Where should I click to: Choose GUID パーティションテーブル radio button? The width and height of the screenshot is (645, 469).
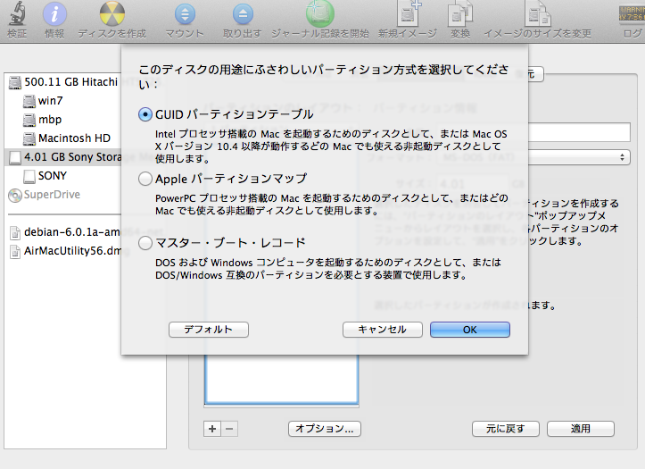pos(145,114)
